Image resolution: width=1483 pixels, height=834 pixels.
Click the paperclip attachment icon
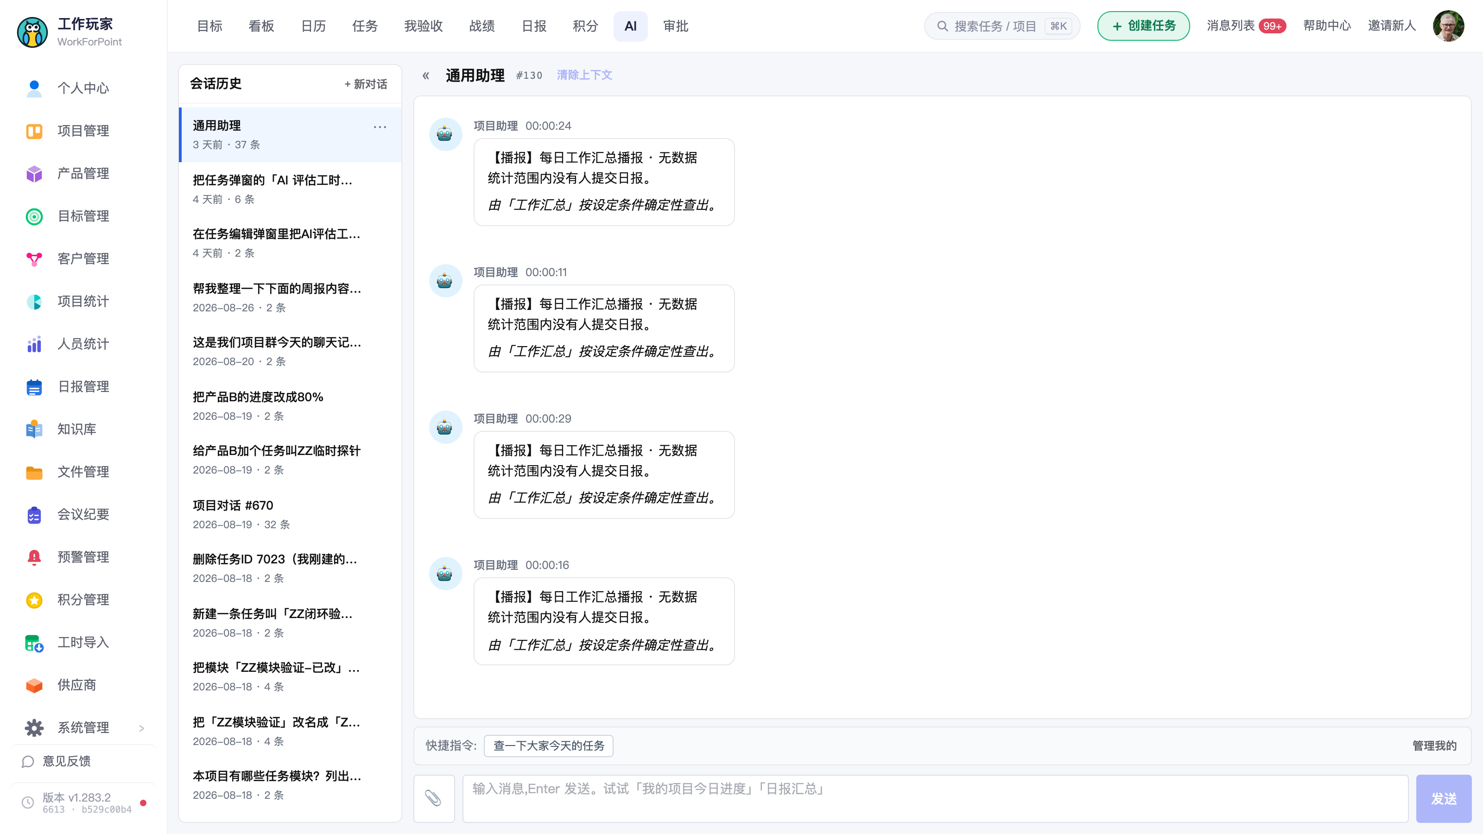(433, 798)
